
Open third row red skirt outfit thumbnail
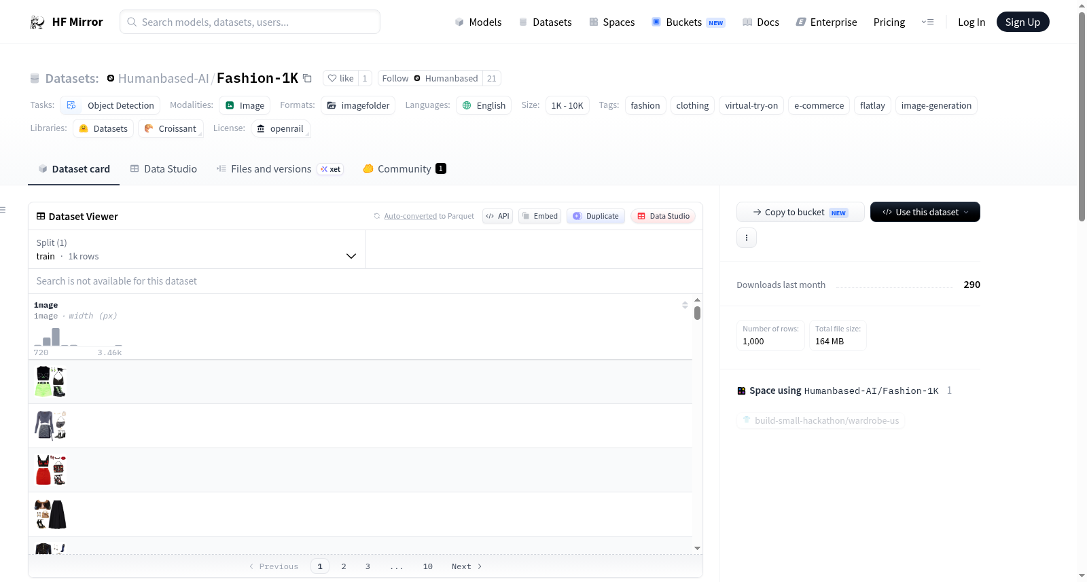(50, 470)
